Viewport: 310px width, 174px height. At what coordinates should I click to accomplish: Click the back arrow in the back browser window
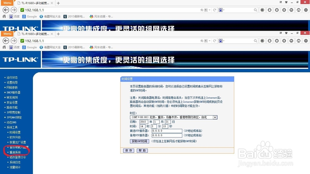(x=6, y=10)
